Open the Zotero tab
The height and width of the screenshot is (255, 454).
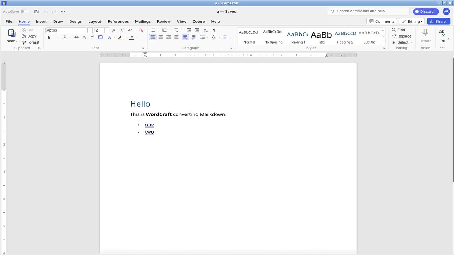tap(199, 21)
